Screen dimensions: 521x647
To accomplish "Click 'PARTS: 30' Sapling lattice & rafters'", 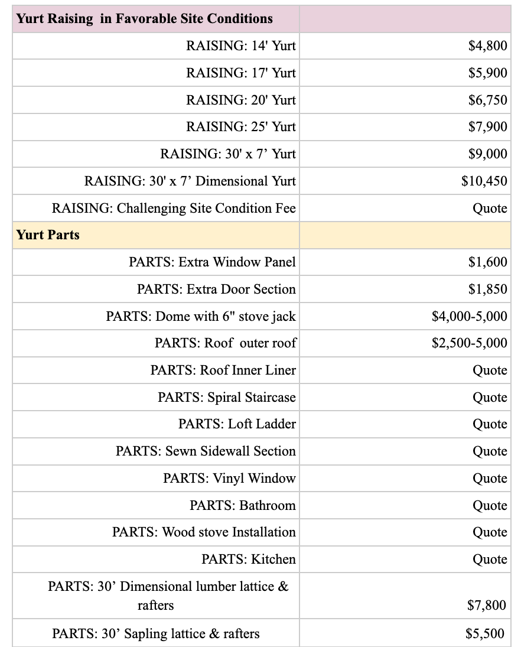I will (x=156, y=633).
